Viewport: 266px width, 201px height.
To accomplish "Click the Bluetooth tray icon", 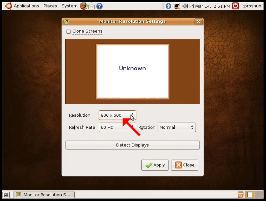I will (x=168, y=6).
